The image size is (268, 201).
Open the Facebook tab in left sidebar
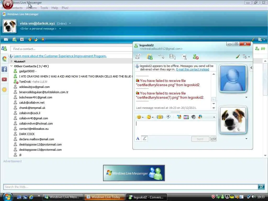(x=4, y=69)
